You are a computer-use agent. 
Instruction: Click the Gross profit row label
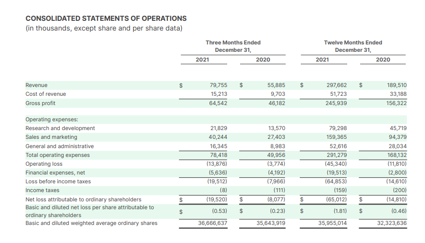(40, 103)
